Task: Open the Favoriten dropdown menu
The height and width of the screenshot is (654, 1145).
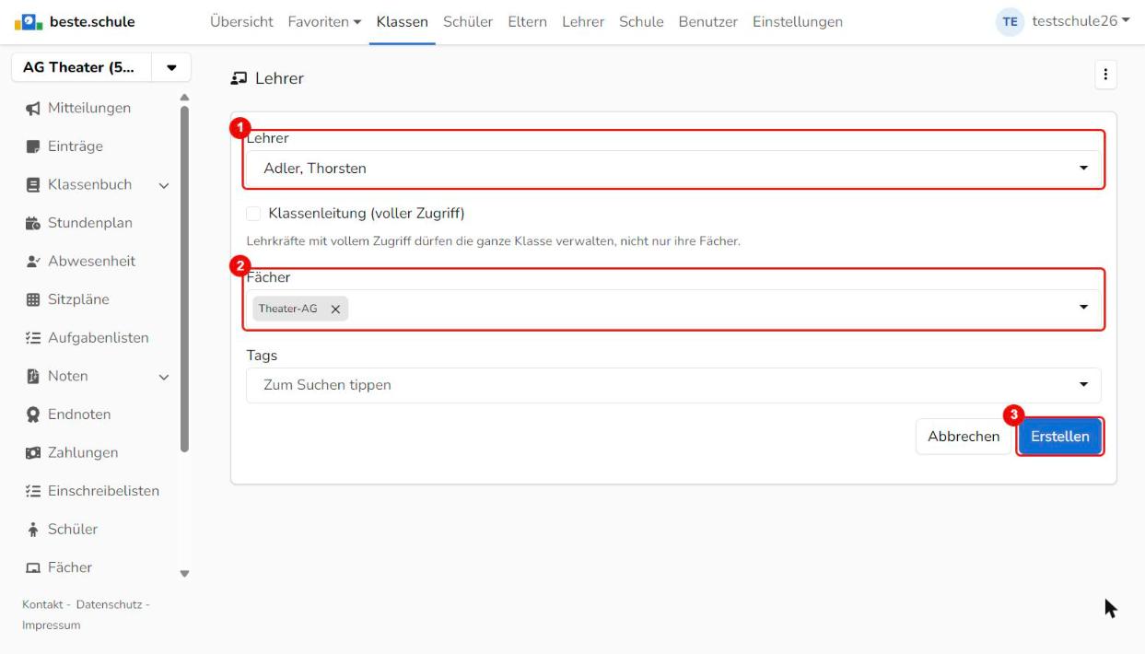Action: pyautogui.click(x=324, y=22)
